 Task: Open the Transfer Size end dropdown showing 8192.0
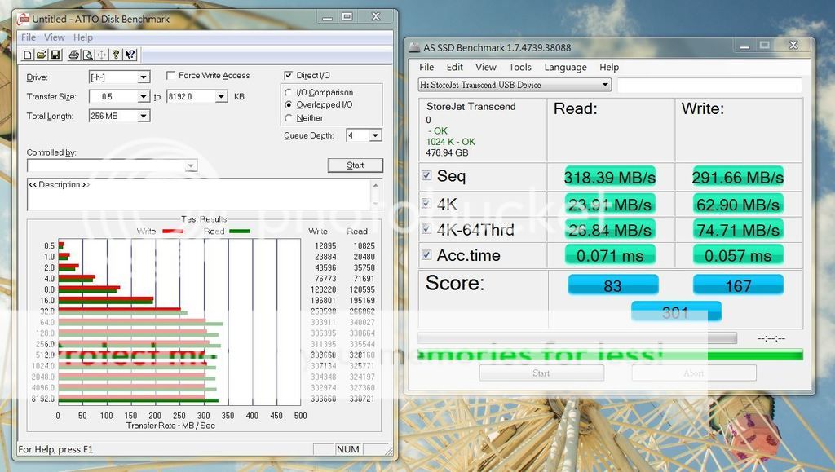(x=222, y=96)
